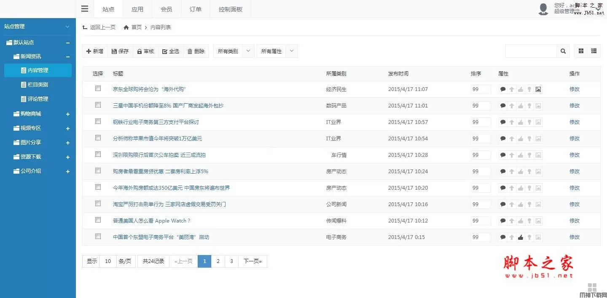Screen dimensions: 607x298
Task: Switch to the 会员 menu tab
Action: click(167, 8)
